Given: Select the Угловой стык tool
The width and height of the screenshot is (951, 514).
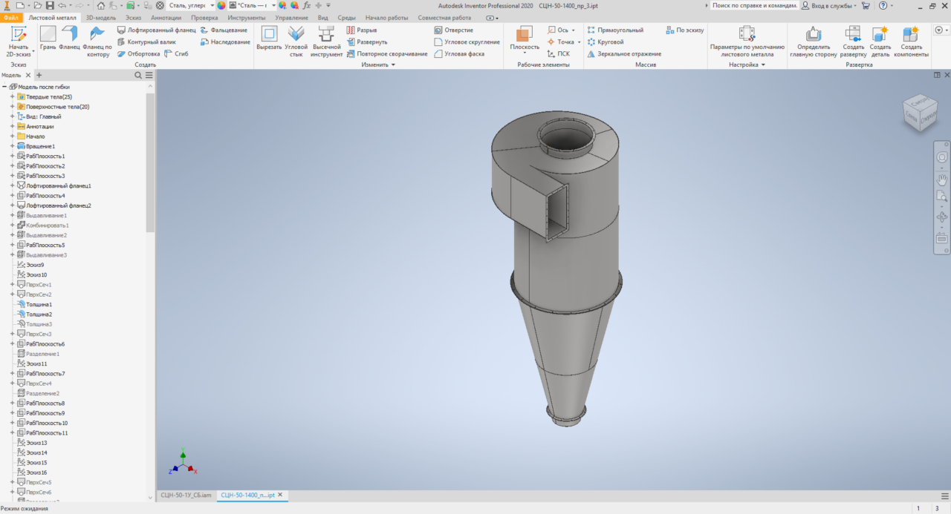Looking at the screenshot, I should click(296, 40).
